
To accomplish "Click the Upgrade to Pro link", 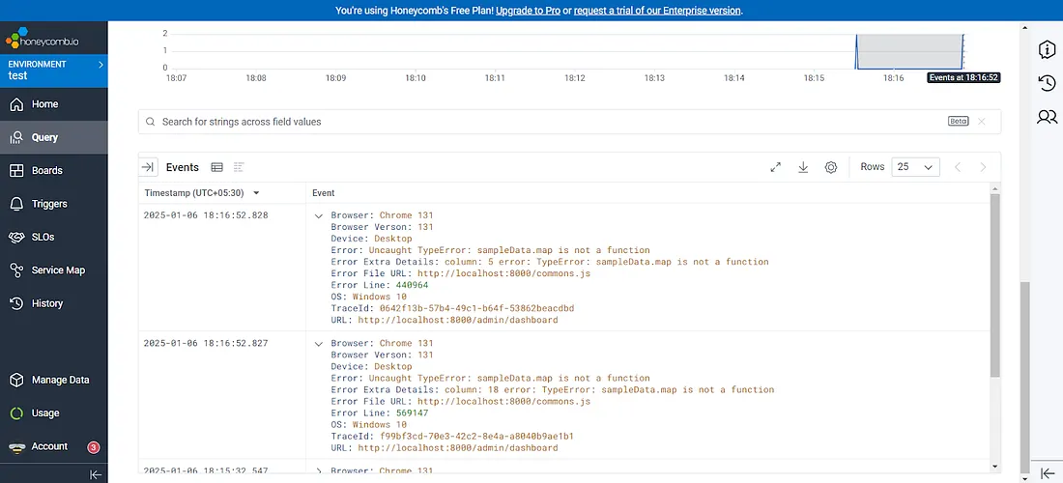I will click(533, 11).
